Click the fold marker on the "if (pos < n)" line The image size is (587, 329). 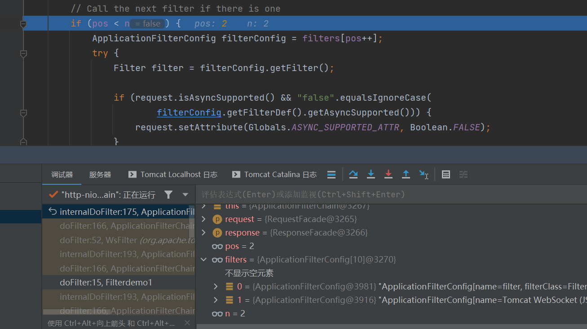(23, 24)
